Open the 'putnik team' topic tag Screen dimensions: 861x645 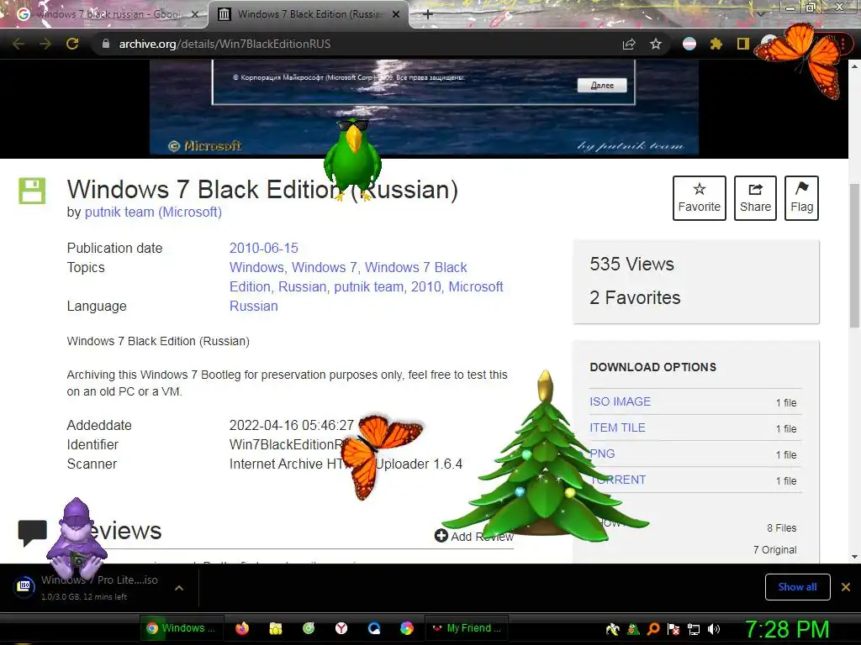[x=368, y=287]
